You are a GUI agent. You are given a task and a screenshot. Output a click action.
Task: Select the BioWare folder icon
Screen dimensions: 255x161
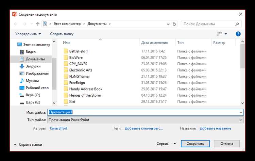[x=66, y=58]
